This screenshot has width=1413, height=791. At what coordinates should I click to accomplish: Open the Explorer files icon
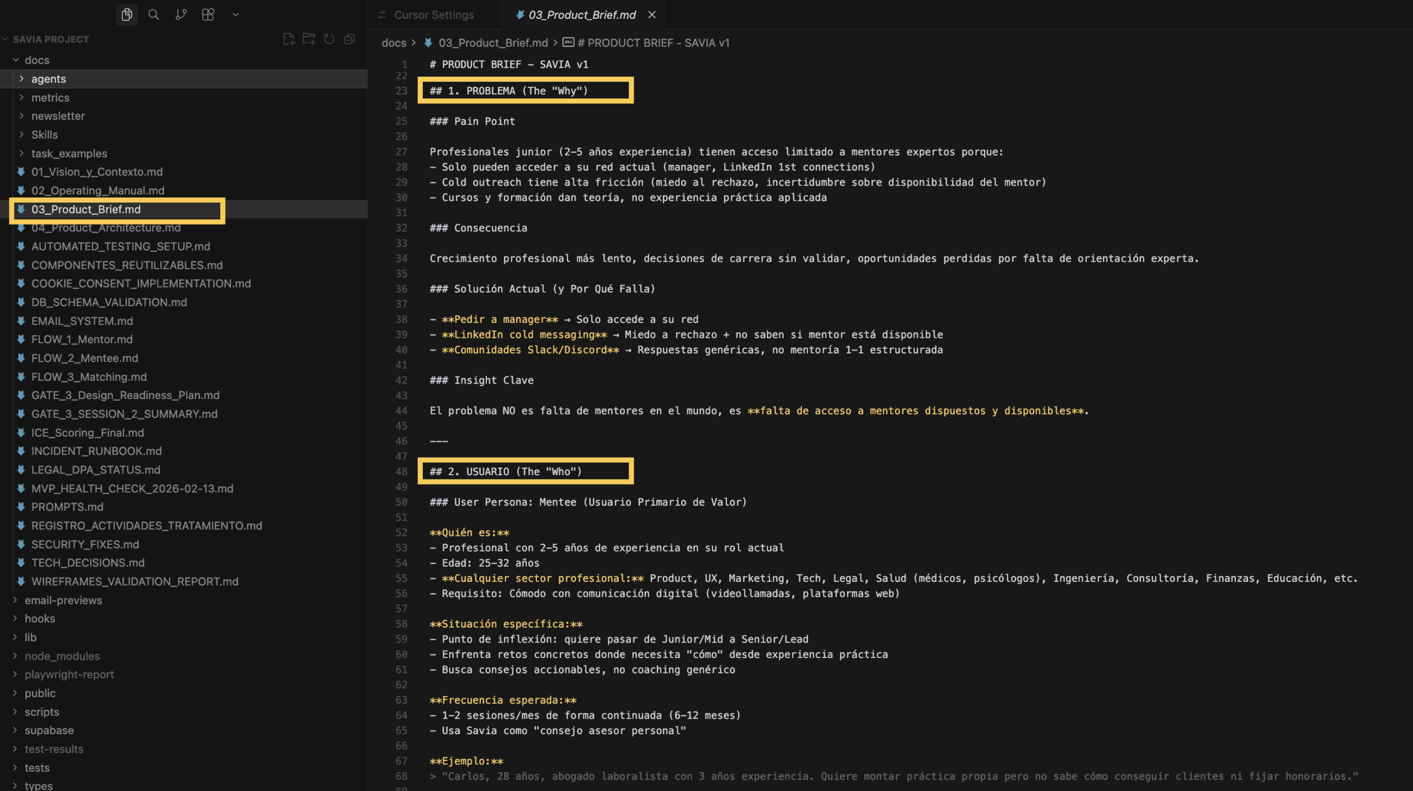click(127, 14)
